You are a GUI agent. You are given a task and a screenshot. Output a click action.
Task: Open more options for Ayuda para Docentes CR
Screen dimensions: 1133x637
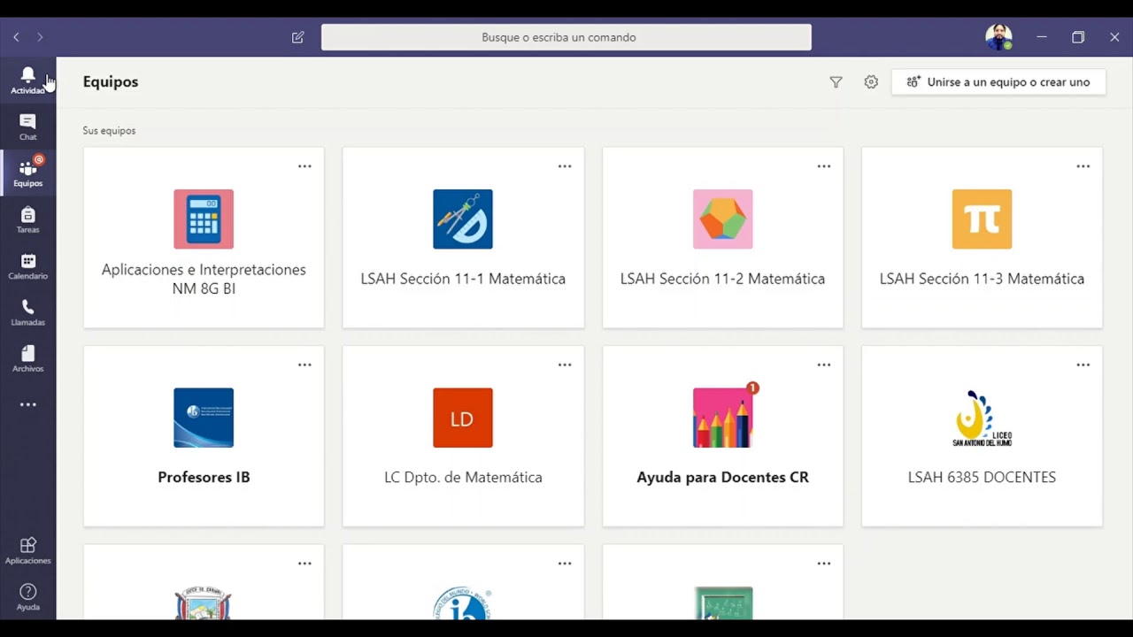824,365
